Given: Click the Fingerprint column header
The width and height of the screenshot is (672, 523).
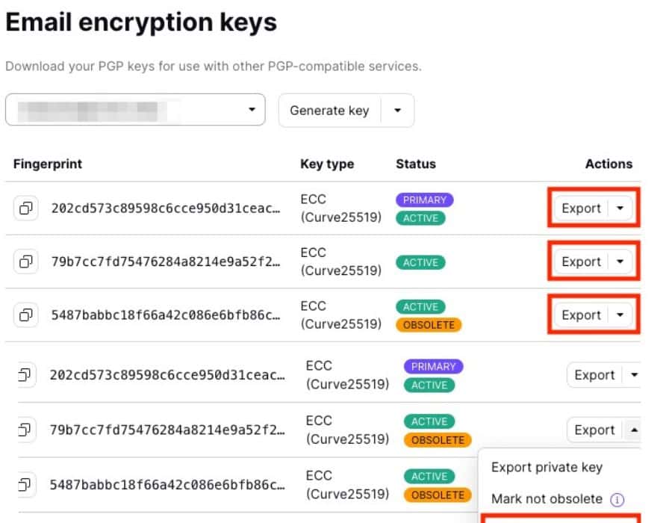Looking at the screenshot, I should point(48,164).
